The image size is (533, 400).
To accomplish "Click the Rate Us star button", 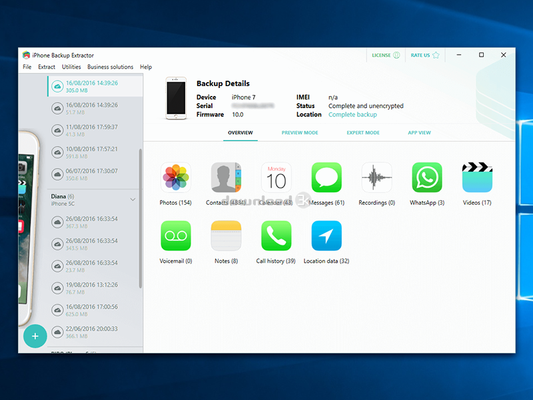I will (x=425, y=55).
